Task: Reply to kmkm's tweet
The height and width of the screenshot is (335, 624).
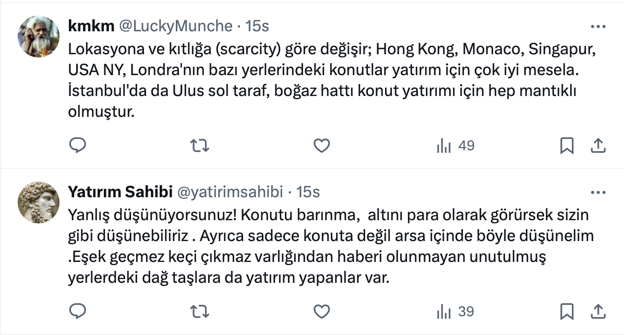Action: pos(77,146)
